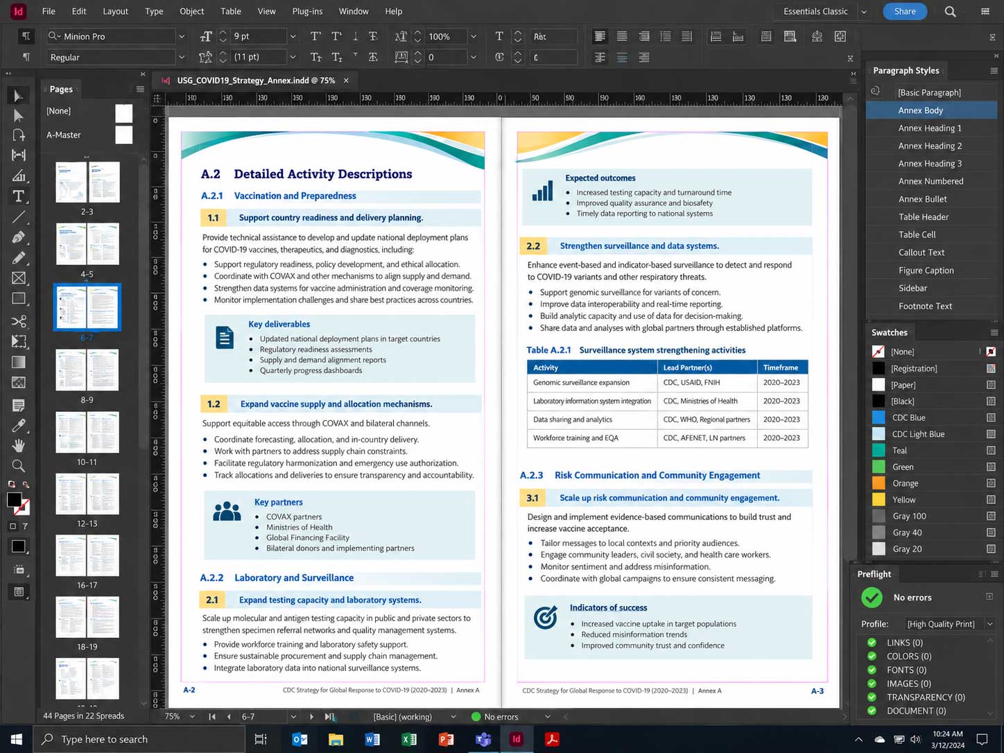Launch Microsoft Teams from the taskbar
This screenshot has height=753, width=1004.
click(x=483, y=739)
